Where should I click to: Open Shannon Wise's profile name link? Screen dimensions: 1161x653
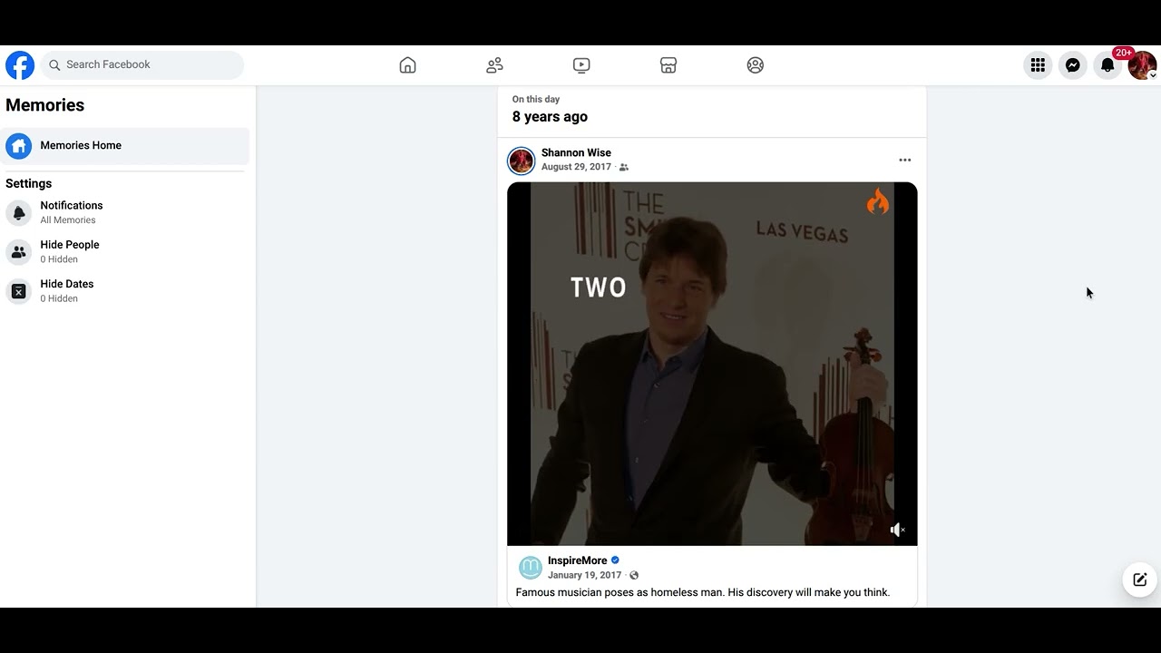(576, 153)
